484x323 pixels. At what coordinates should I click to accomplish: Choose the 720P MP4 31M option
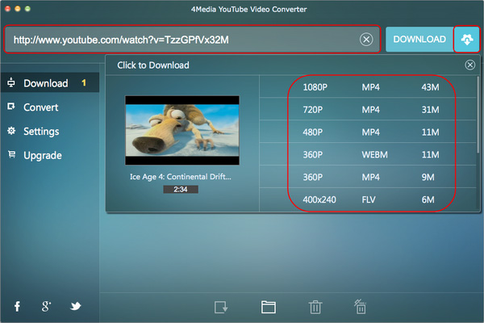[x=370, y=109]
